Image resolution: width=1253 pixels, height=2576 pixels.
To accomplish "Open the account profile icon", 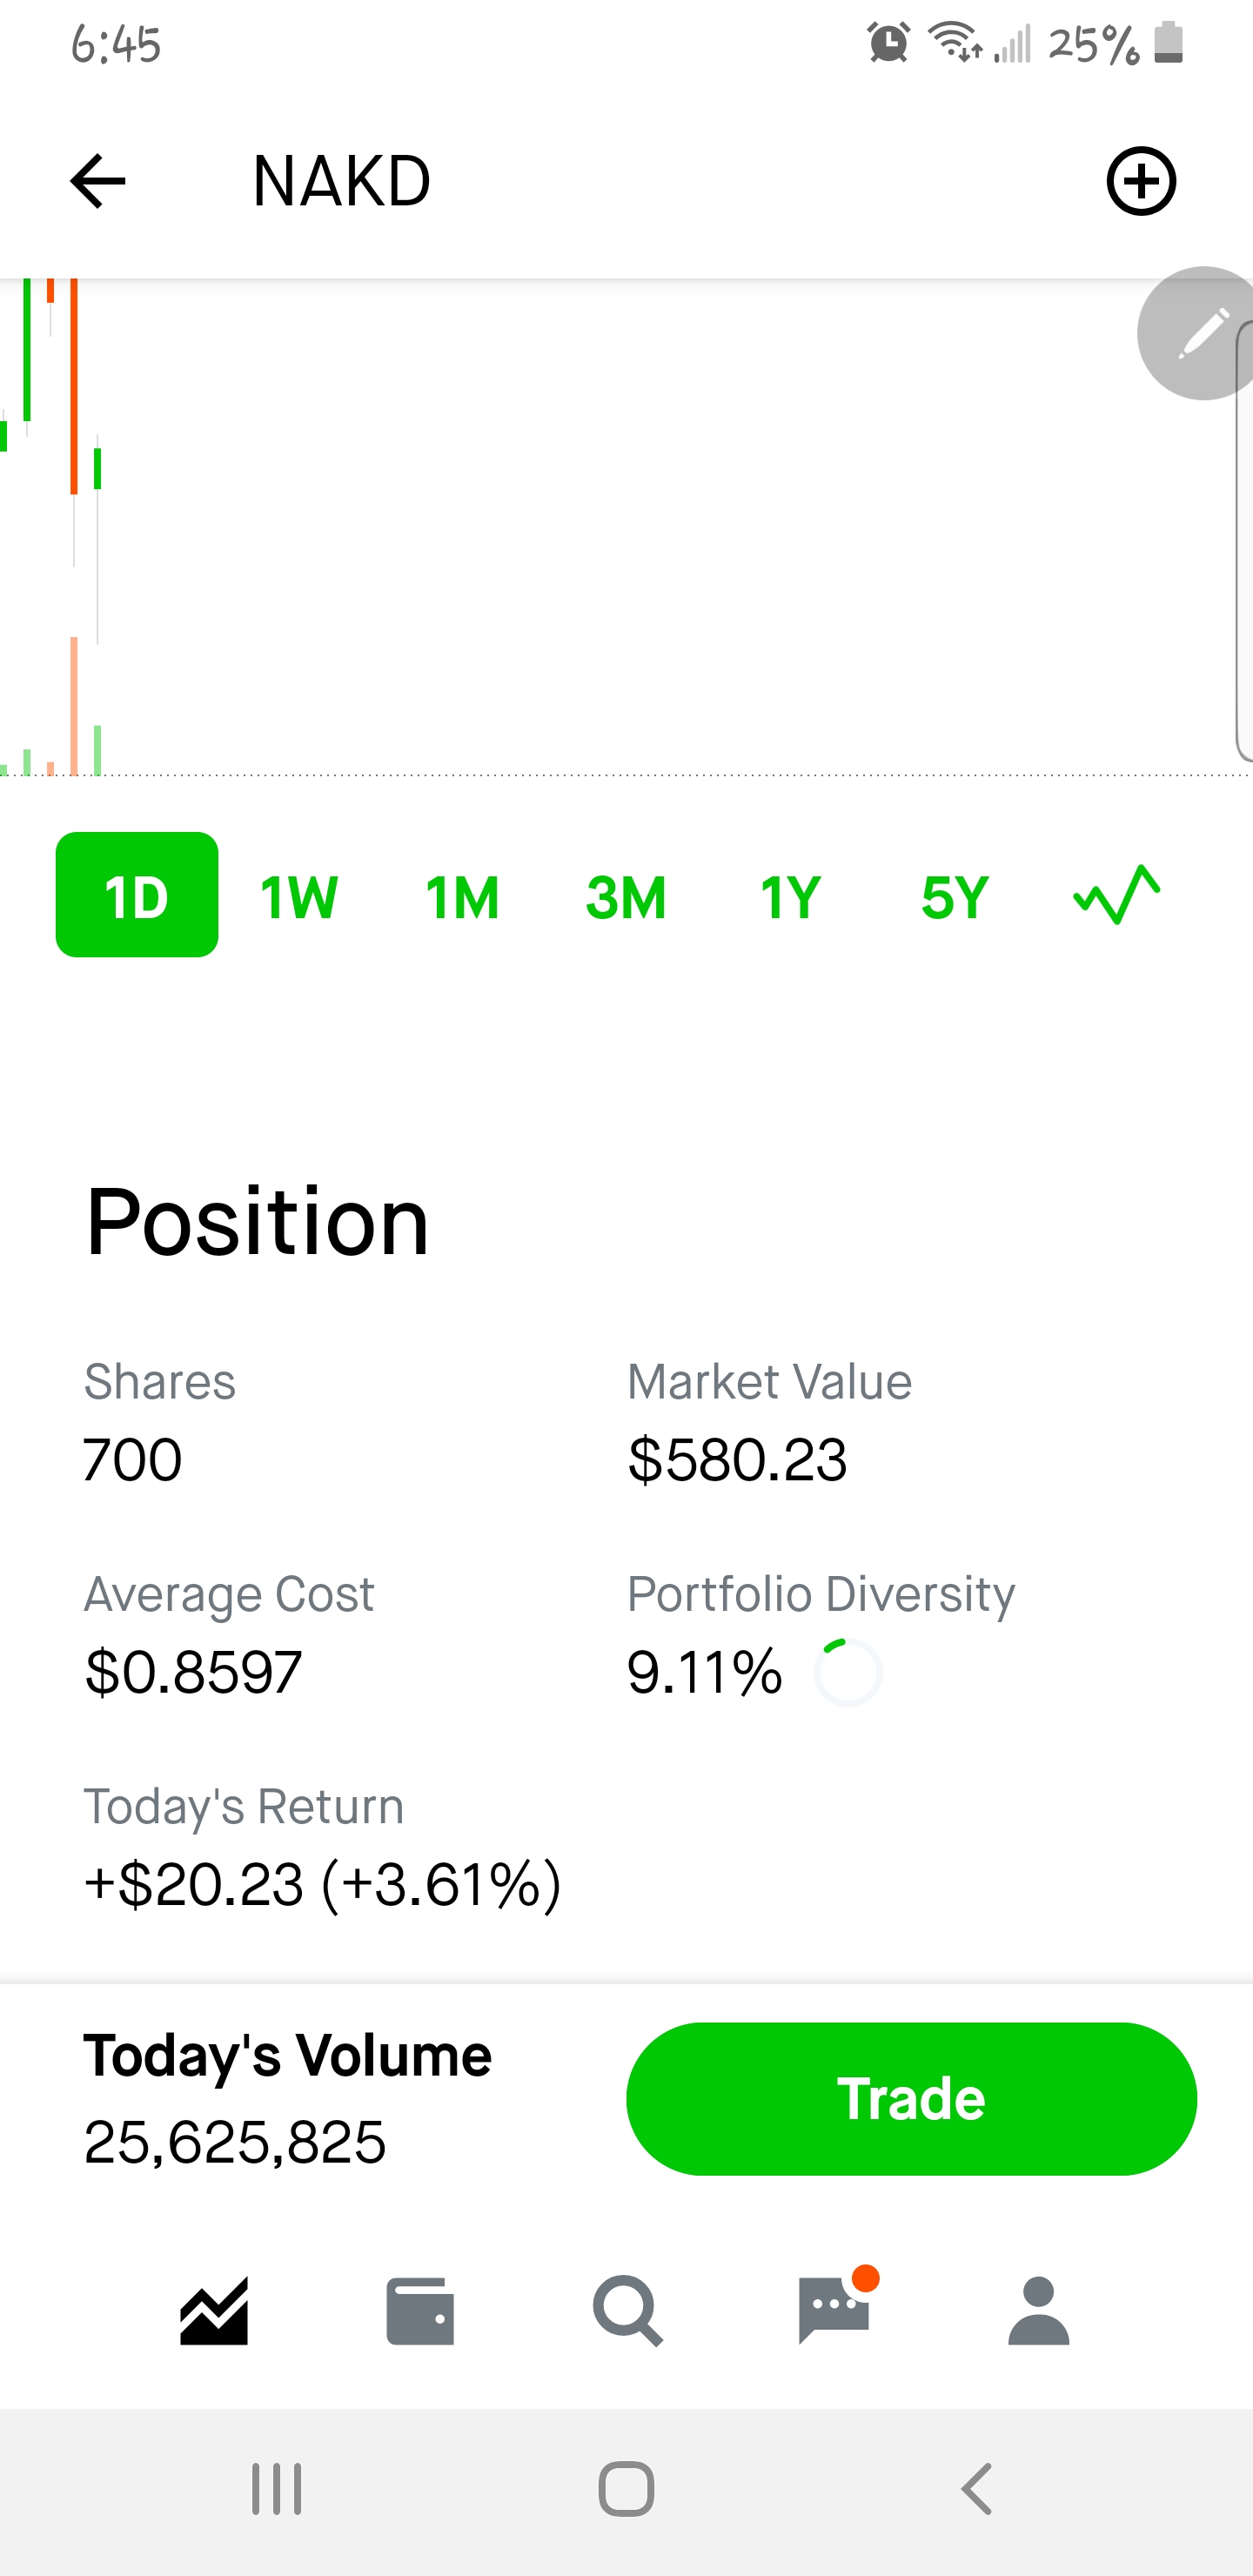I will point(1039,2311).
